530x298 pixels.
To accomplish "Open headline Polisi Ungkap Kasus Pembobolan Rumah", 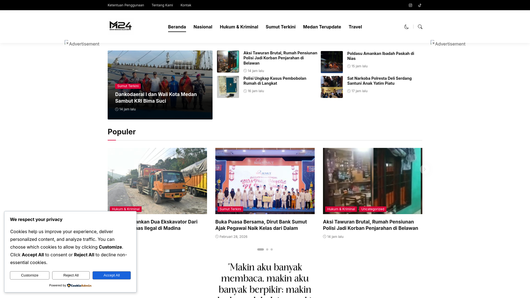I will point(275,81).
